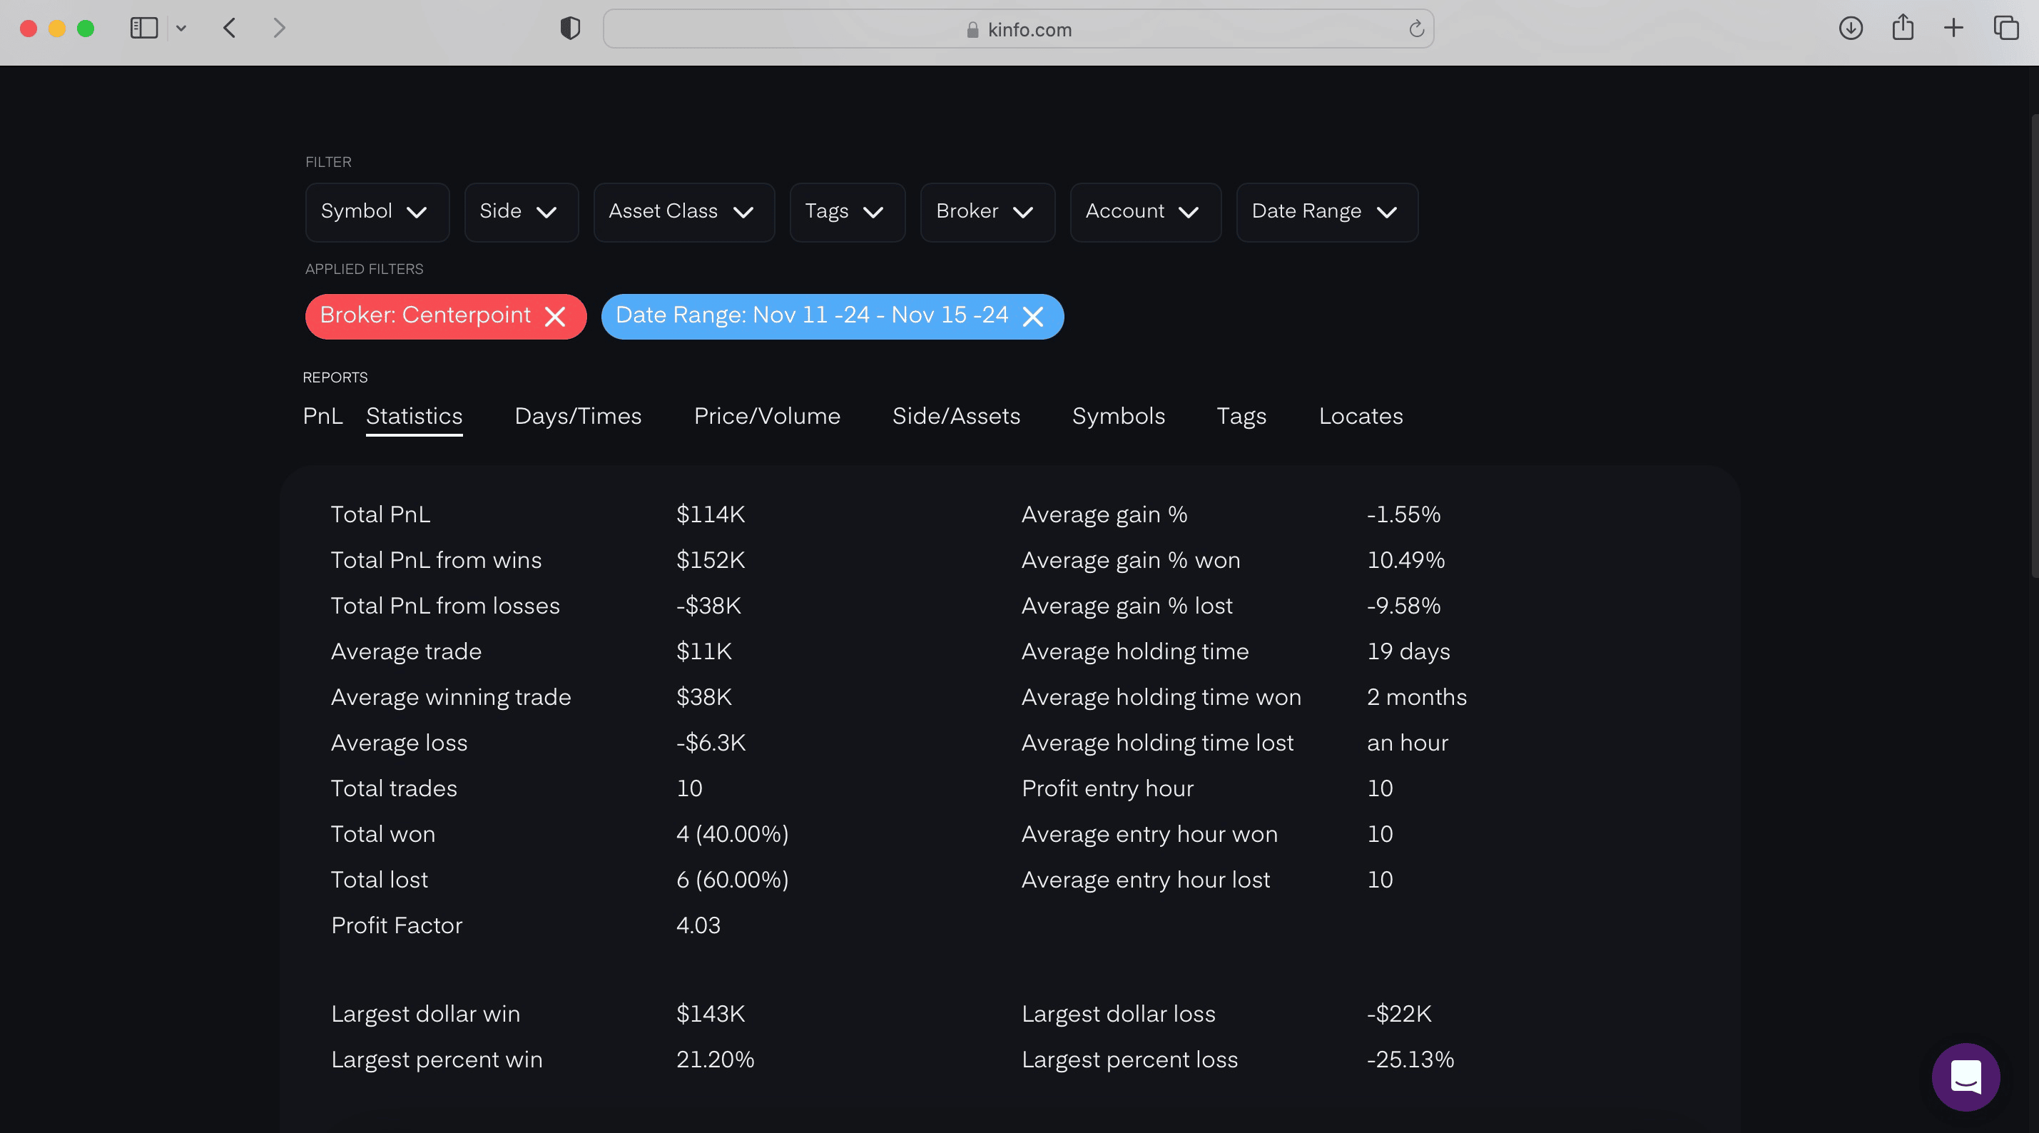
Task: Expand the Symbol filter dropdown
Action: 377,212
